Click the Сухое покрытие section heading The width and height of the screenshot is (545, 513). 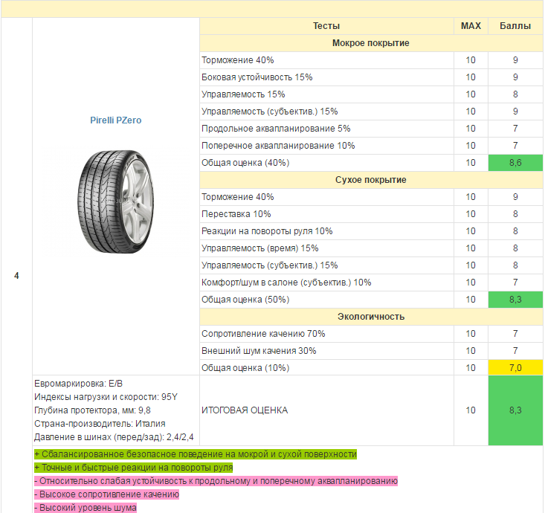(370, 180)
